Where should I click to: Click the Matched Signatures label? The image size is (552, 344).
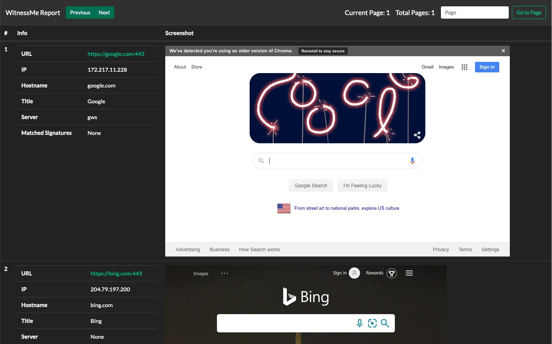tap(46, 133)
